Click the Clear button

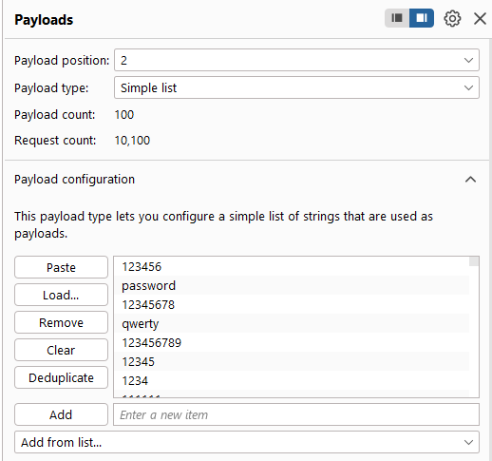tap(61, 350)
